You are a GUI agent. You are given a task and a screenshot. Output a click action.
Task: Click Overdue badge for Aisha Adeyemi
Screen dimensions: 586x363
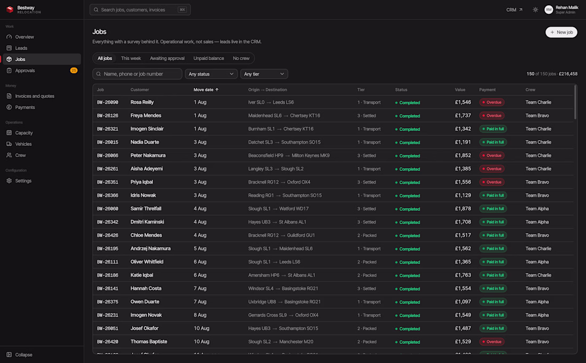point(492,169)
